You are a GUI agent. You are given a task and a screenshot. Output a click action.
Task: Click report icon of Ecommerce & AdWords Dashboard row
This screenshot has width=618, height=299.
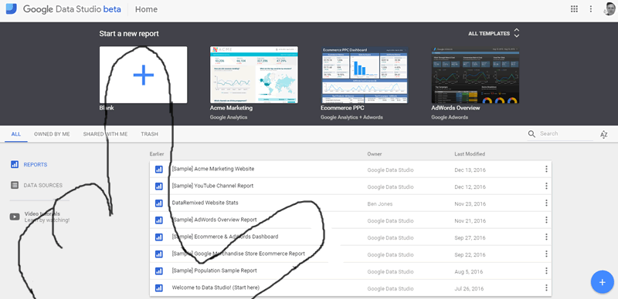[159, 237]
